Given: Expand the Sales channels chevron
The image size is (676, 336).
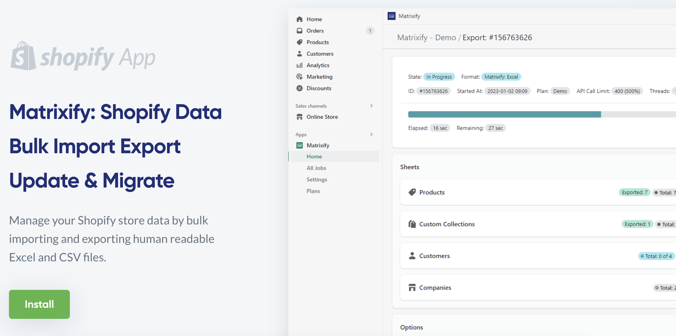Looking at the screenshot, I should tap(371, 106).
